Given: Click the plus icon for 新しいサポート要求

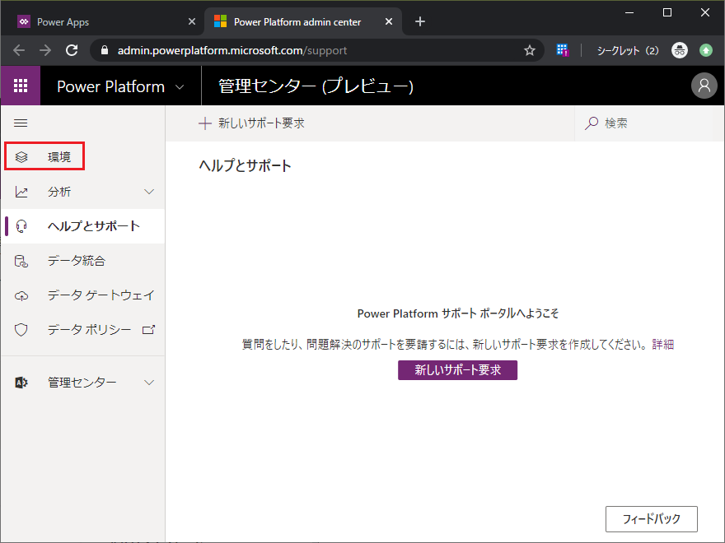Looking at the screenshot, I should coord(205,123).
